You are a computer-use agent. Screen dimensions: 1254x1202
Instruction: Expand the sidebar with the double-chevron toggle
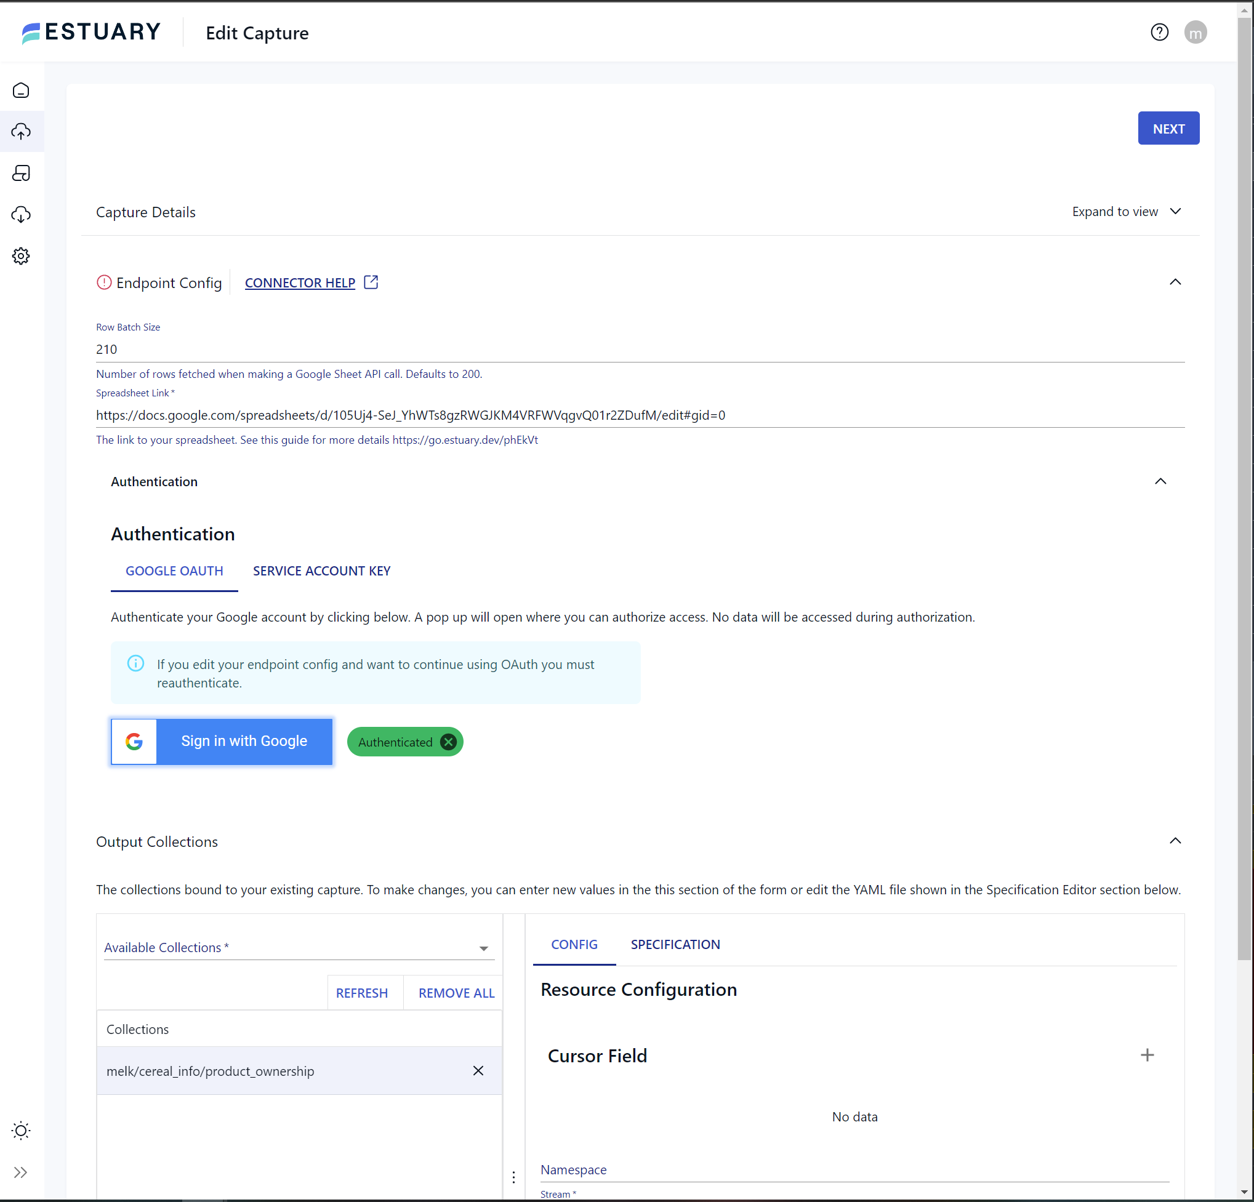21,1172
